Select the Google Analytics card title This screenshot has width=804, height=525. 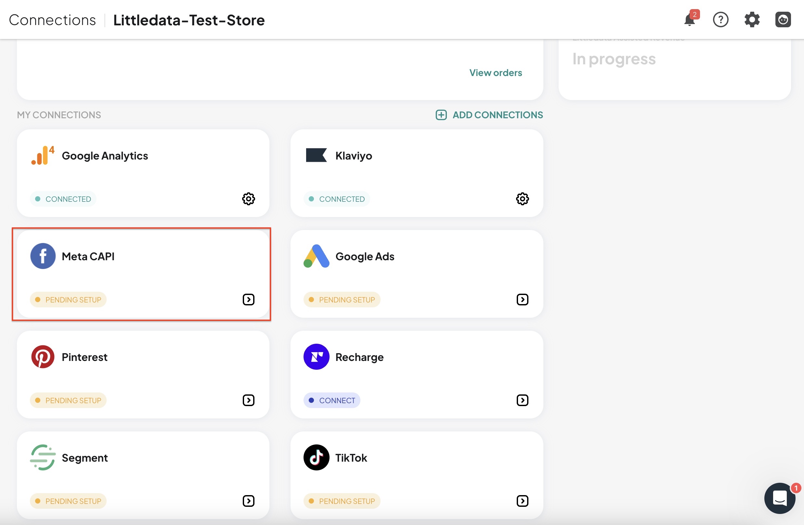coord(105,156)
